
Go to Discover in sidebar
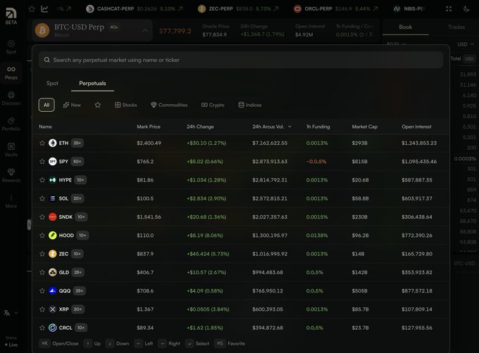point(11,98)
